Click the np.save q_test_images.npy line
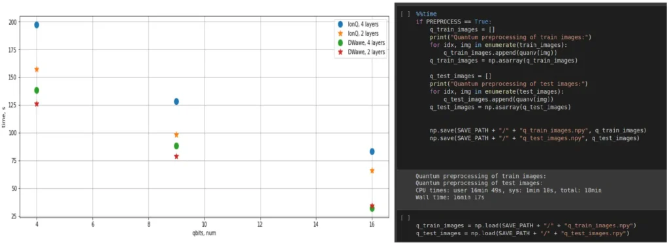 click(x=534, y=138)
